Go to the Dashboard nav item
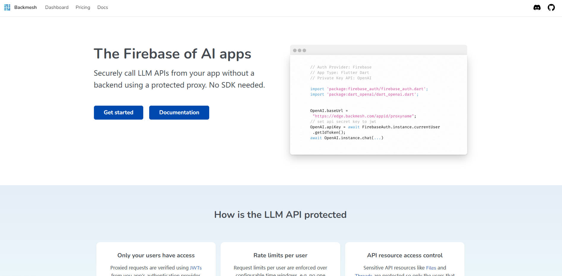The image size is (562, 276). point(57,7)
